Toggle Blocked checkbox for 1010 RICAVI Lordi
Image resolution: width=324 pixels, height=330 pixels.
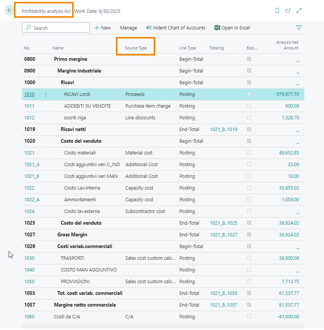click(x=249, y=94)
